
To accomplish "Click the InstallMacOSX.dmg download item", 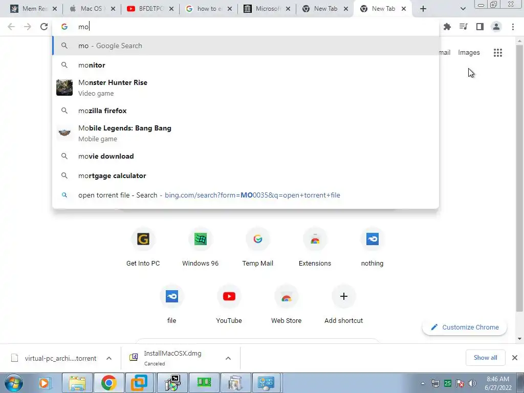I will tap(173, 358).
